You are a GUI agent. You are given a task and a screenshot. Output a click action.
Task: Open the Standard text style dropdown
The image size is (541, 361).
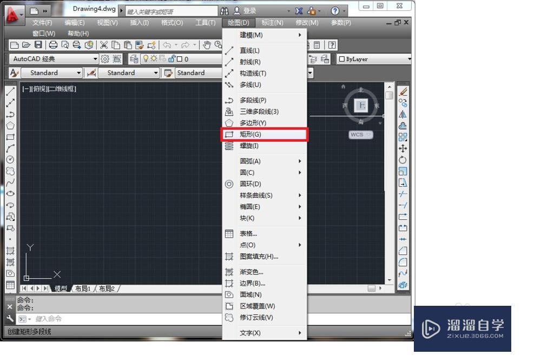click(x=79, y=73)
